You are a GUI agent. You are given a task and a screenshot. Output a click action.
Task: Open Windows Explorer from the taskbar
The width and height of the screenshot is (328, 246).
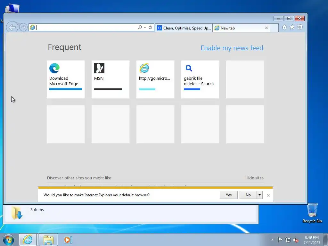pos(48,240)
